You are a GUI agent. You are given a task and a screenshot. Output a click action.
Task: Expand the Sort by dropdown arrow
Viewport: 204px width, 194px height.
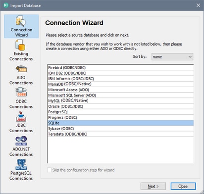[x=190, y=57]
